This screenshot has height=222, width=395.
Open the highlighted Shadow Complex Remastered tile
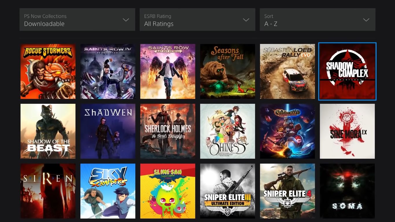click(347, 71)
